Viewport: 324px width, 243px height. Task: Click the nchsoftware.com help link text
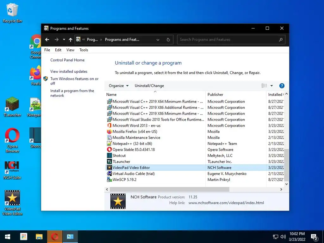226,203
